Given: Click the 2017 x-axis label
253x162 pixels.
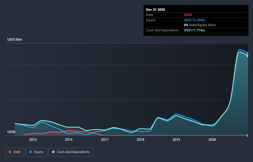Looking at the screenshot, I should pyautogui.click(x=105, y=140).
